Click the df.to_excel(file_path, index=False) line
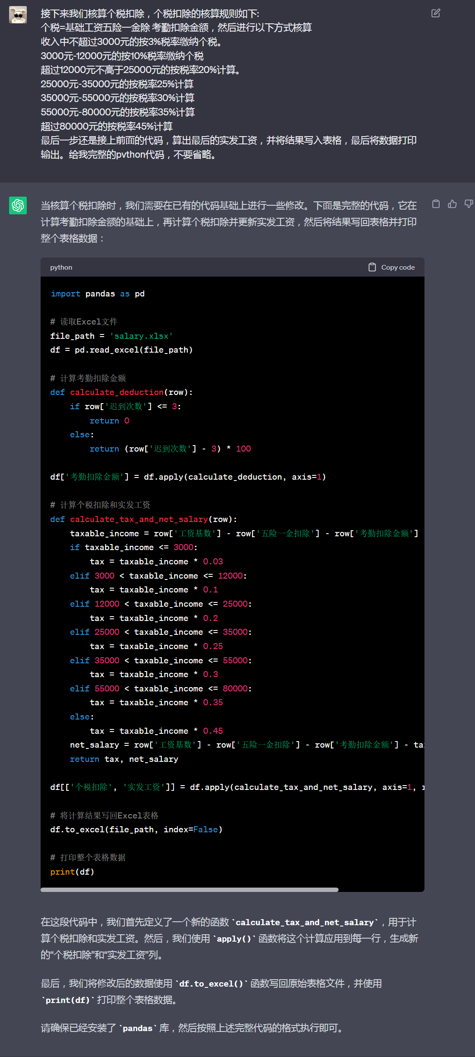The image size is (475, 1057). (x=136, y=830)
